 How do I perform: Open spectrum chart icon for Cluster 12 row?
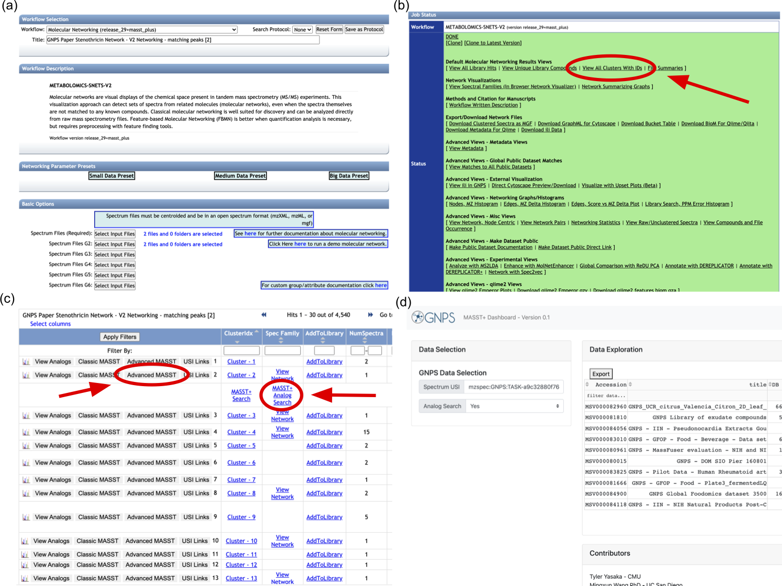[x=25, y=565]
